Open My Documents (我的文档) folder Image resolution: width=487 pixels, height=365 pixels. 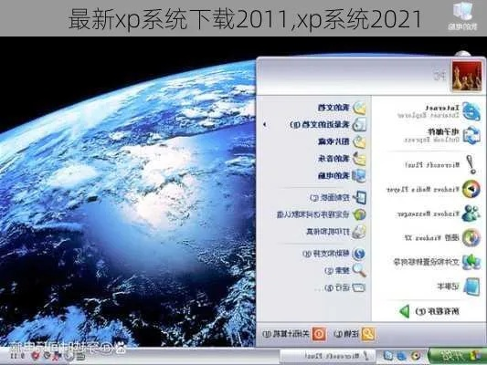click(x=342, y=108)
